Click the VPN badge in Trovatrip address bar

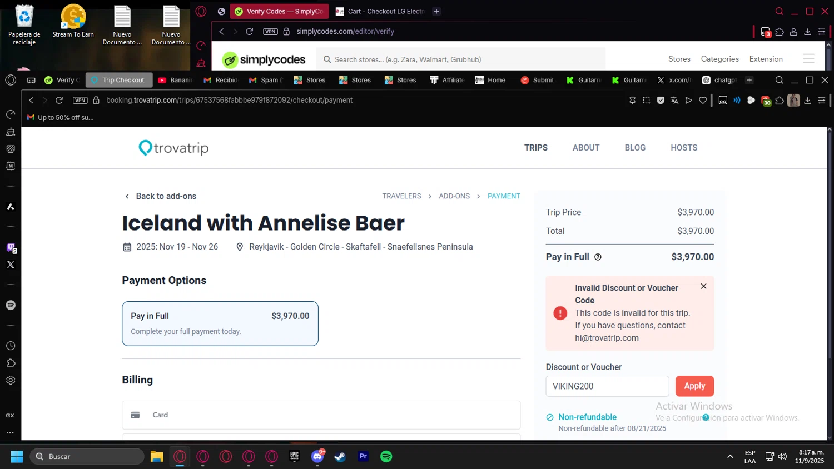pyautogui.click(x=80, y=100)
